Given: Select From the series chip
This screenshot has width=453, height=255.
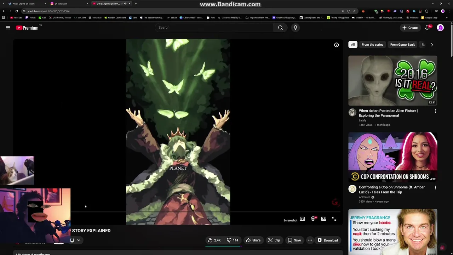Looking at the screenshot, I should (x=372, y=45).
